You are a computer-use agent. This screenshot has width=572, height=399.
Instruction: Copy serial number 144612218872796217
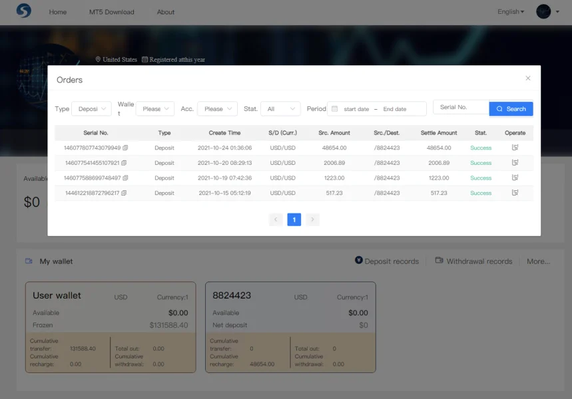click(123, 193)
